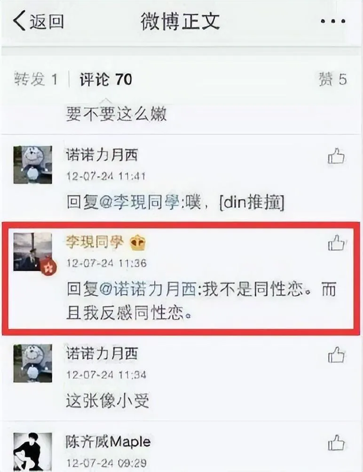
Task: Like the 11:41 comment by 诺诺力月西
Action: pos(336,156)
